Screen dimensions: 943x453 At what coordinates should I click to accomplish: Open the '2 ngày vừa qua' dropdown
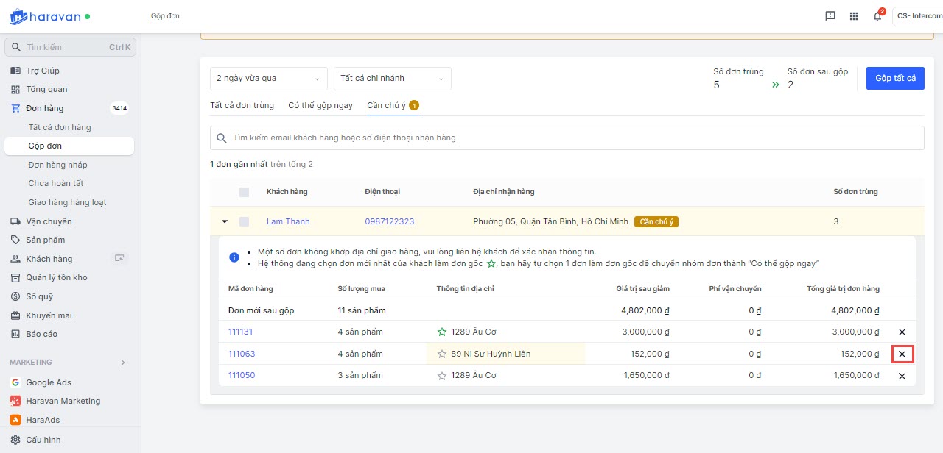pos(268,79)
